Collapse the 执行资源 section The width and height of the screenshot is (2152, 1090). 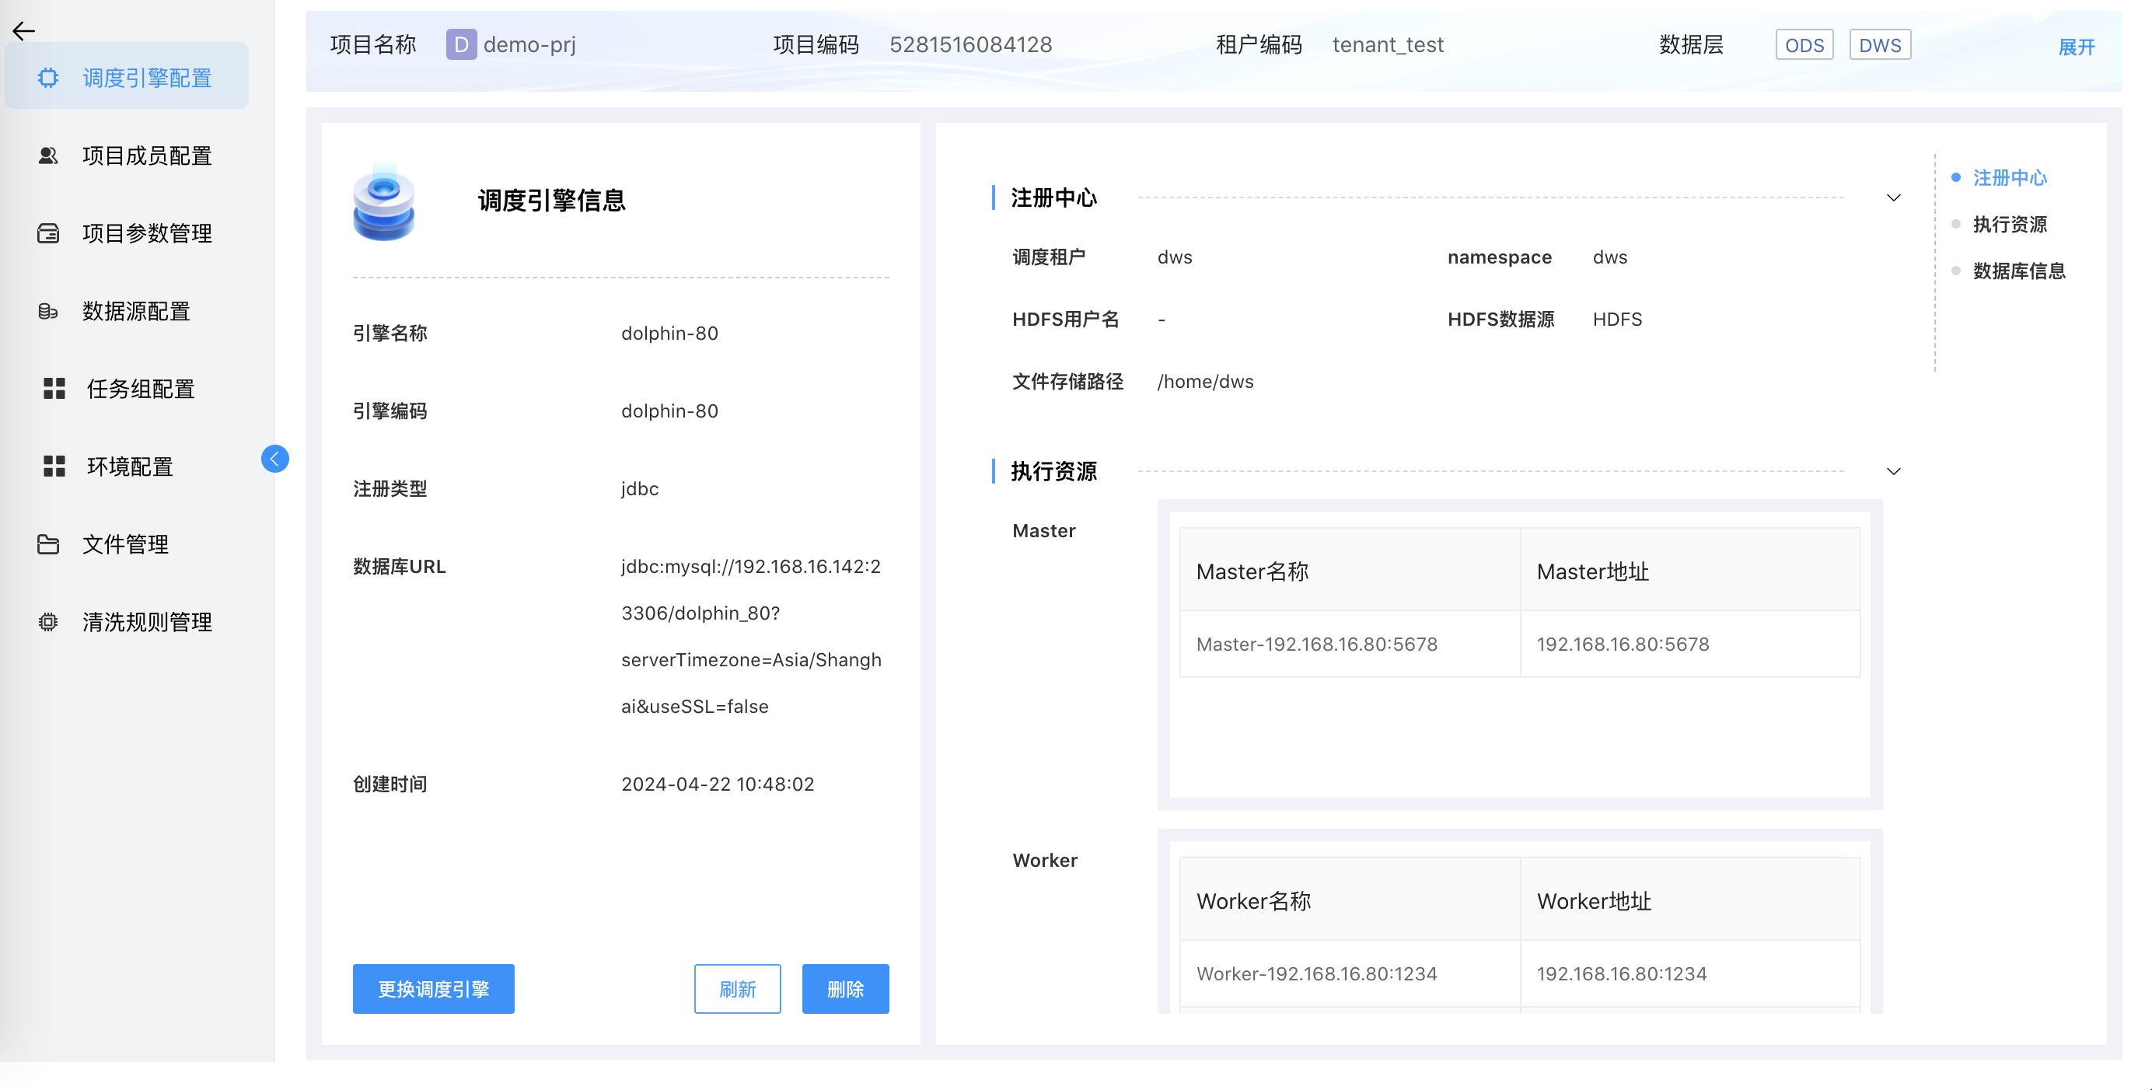click(x=1893, y=470)
